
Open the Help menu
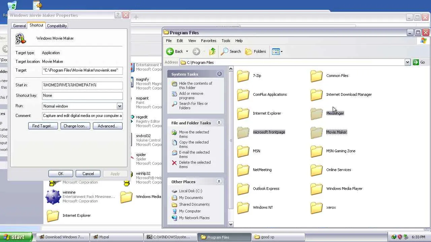click(x=239, y=41)
